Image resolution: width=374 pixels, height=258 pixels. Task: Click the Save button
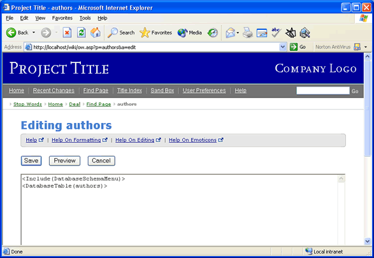31,161
